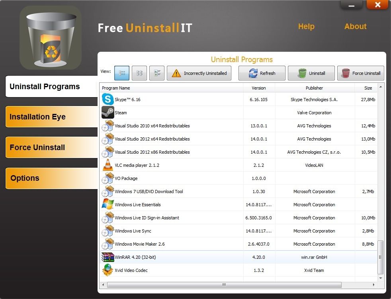Click the WinRAR books icon

[x=108, y=257]
